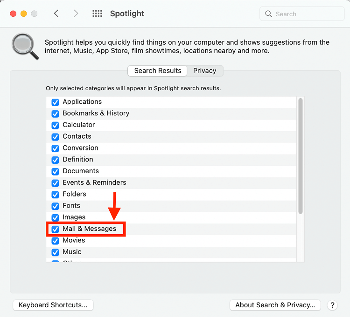Select the Applications row label
This screenshot has height=317, width=350.
(82, 102)
